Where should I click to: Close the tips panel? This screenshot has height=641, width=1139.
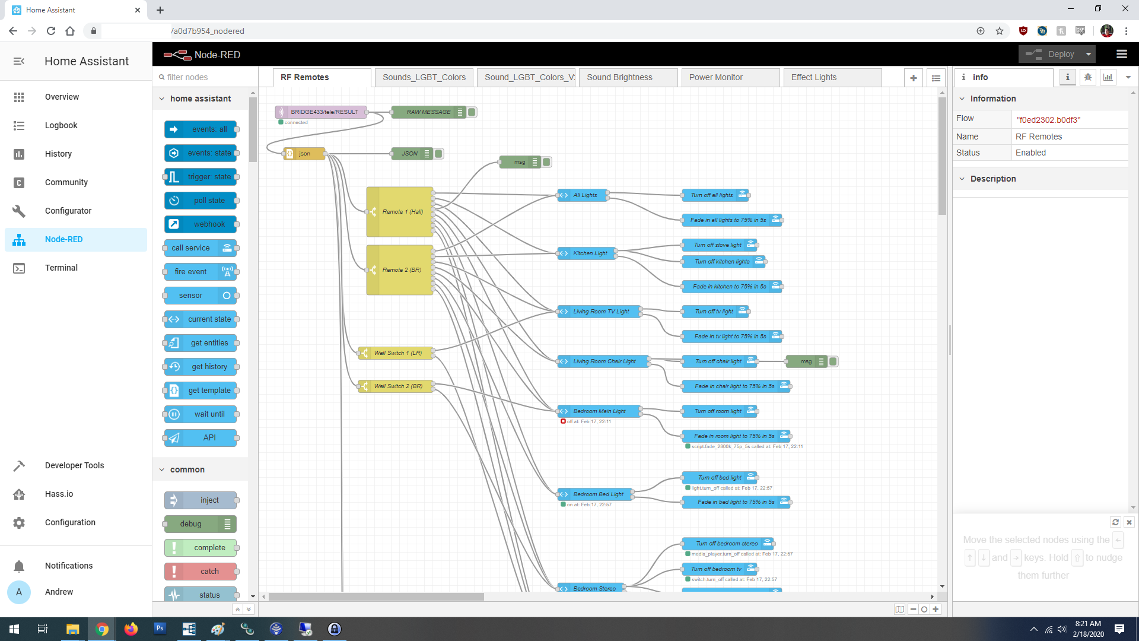(1130, 522)
